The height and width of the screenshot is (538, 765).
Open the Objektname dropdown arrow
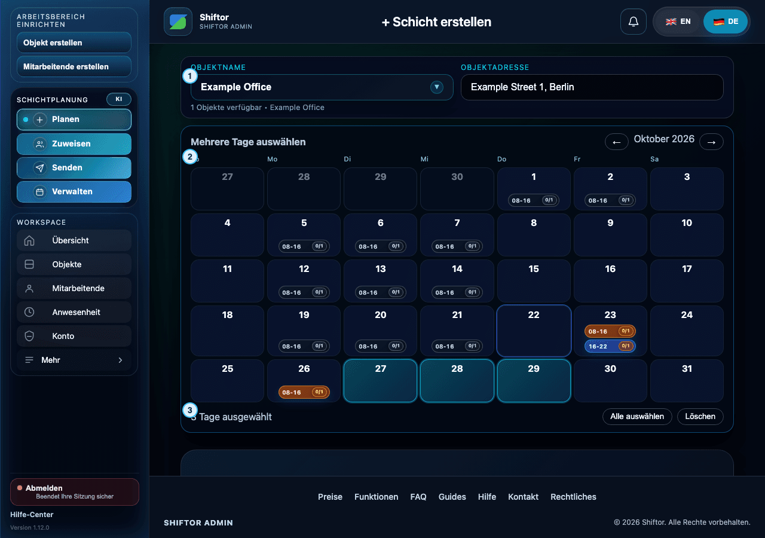pos(437,87)
